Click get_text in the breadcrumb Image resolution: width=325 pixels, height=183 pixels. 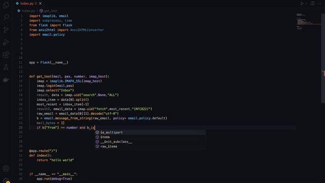tap(50, 11)
